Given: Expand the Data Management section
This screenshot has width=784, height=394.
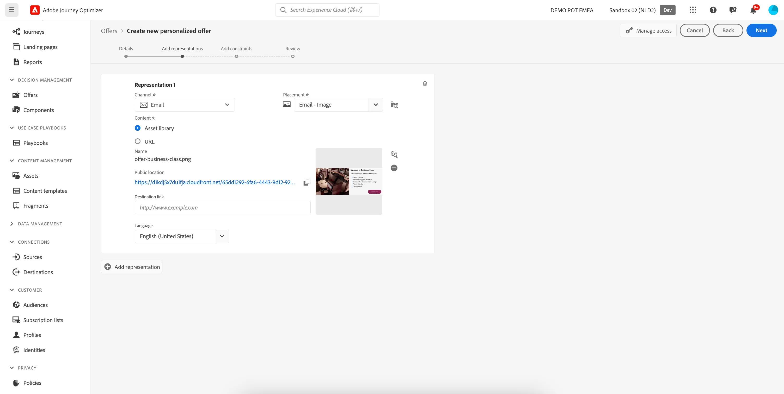Looking at the screenshot, I should tap(11, 224).
